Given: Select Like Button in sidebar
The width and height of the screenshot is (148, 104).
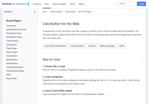Looking at the screenshot, I should pyautogui.click(x=11, y=44).
